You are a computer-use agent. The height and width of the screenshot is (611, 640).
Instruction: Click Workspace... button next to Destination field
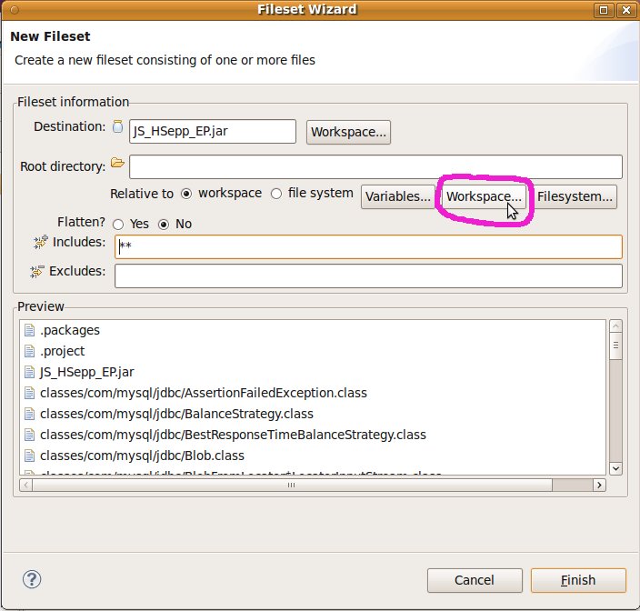[x=349, y=132]
